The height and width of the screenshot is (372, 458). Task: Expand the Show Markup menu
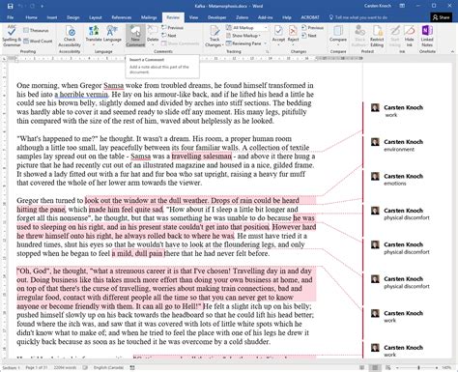point(243,36)
